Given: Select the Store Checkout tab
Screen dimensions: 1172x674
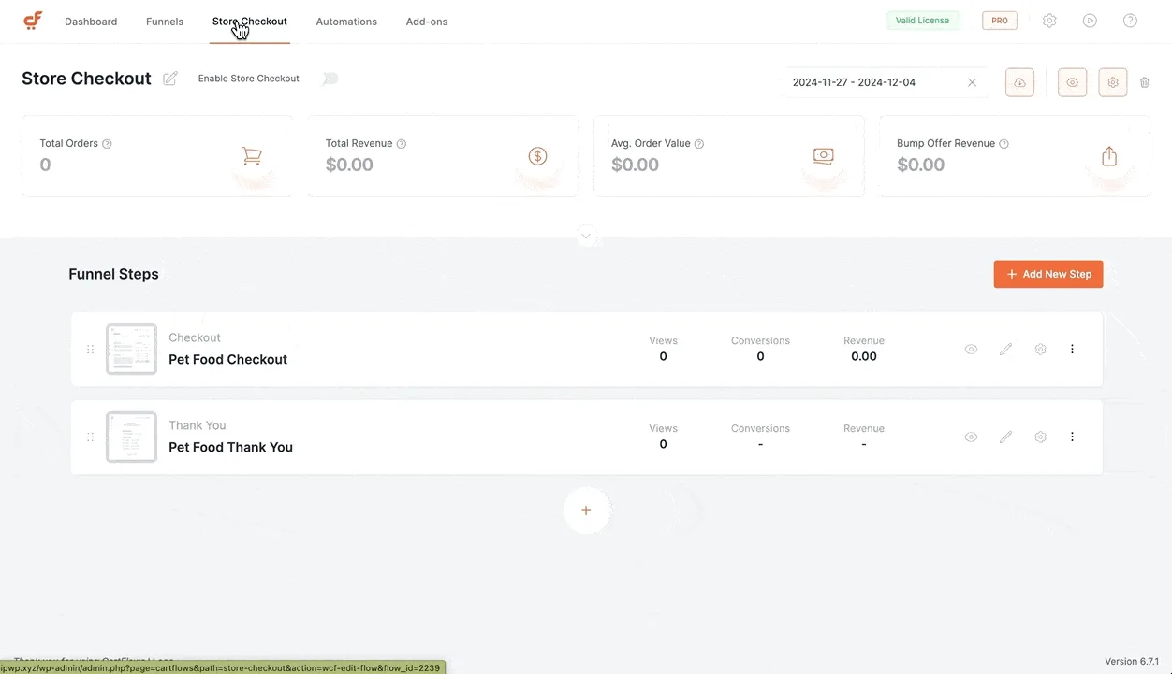Looking at the screenshot, I should click(x=250, y=21).
